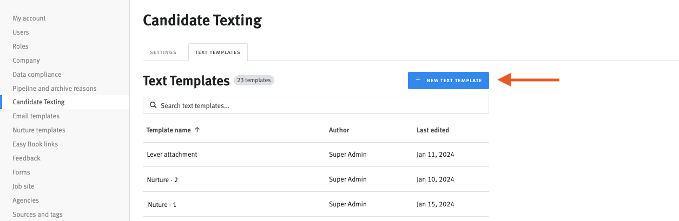The image size is (679, 221).
Task: Open Pipeline and archive reasons
Action: click(x=55, y=89)
